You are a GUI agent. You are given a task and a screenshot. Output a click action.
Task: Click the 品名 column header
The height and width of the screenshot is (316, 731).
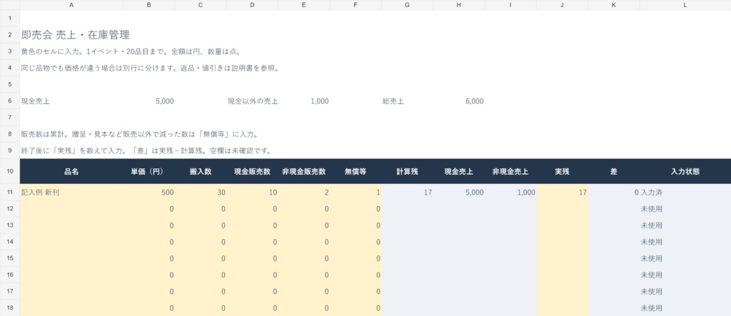[x=71, y=171]
